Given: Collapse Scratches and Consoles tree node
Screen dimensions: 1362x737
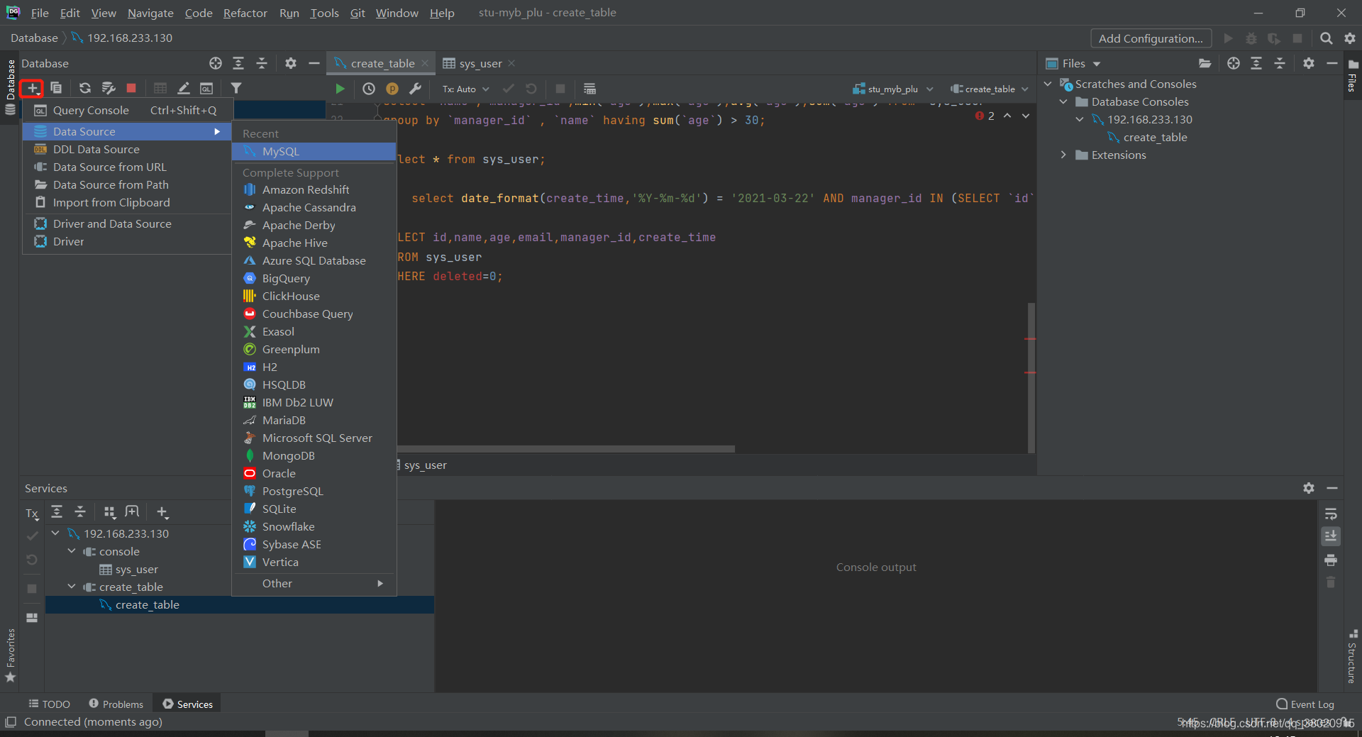Looking at the screenshot, I should pos(1048,84).
